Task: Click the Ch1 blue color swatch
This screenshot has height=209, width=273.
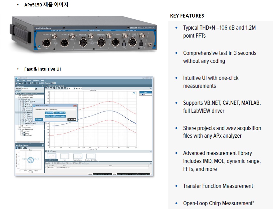Action: pyautogui.click(x=142, y=95)
